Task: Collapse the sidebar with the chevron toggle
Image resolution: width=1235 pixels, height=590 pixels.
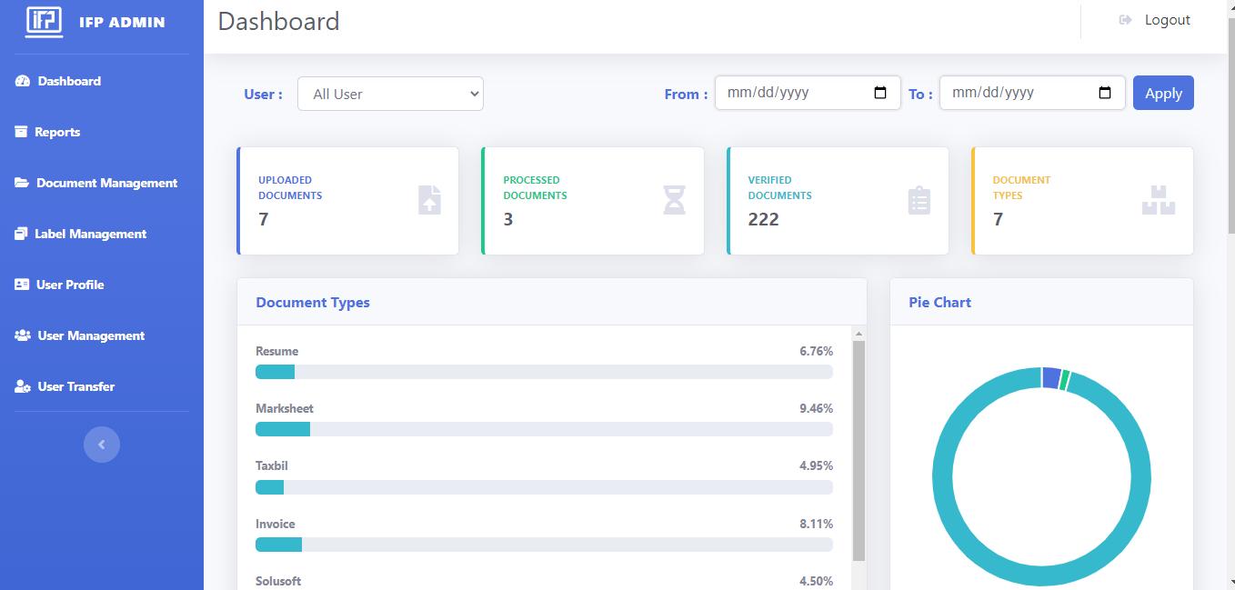Action: tap(102, 445)
